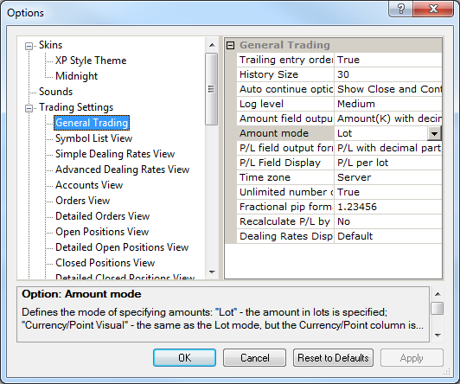This screenshot has width=460, height=384.
Task: Collapse the Skins tree node
Action: point(29,46)
